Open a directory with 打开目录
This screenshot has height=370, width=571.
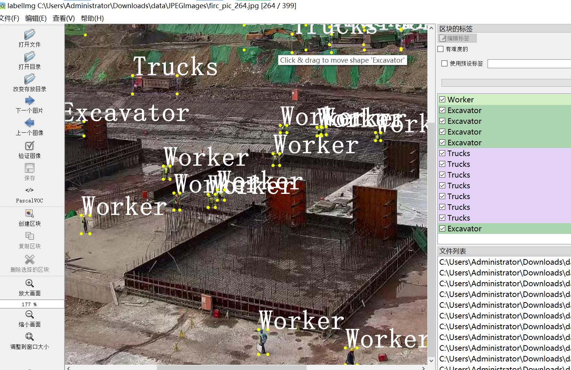(x=30, y=57)
